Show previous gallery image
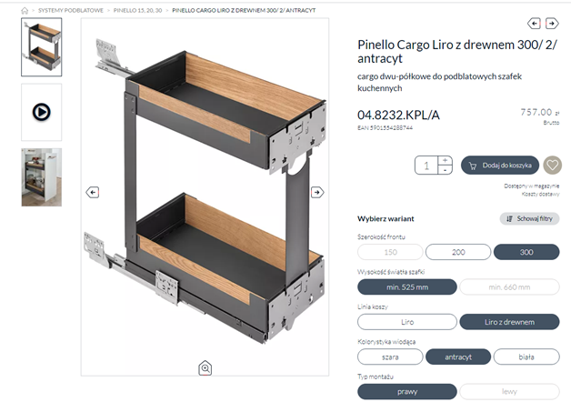Viewport: 571px width, 402px height. point(92,192)
